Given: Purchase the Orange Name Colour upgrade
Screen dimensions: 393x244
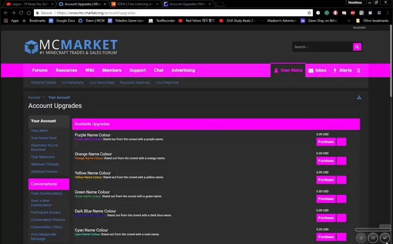Looking at the screenshot, I should pos(326,161).
